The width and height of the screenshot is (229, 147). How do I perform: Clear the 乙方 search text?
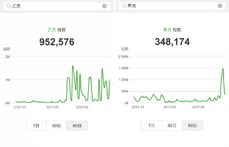(104, 6)
